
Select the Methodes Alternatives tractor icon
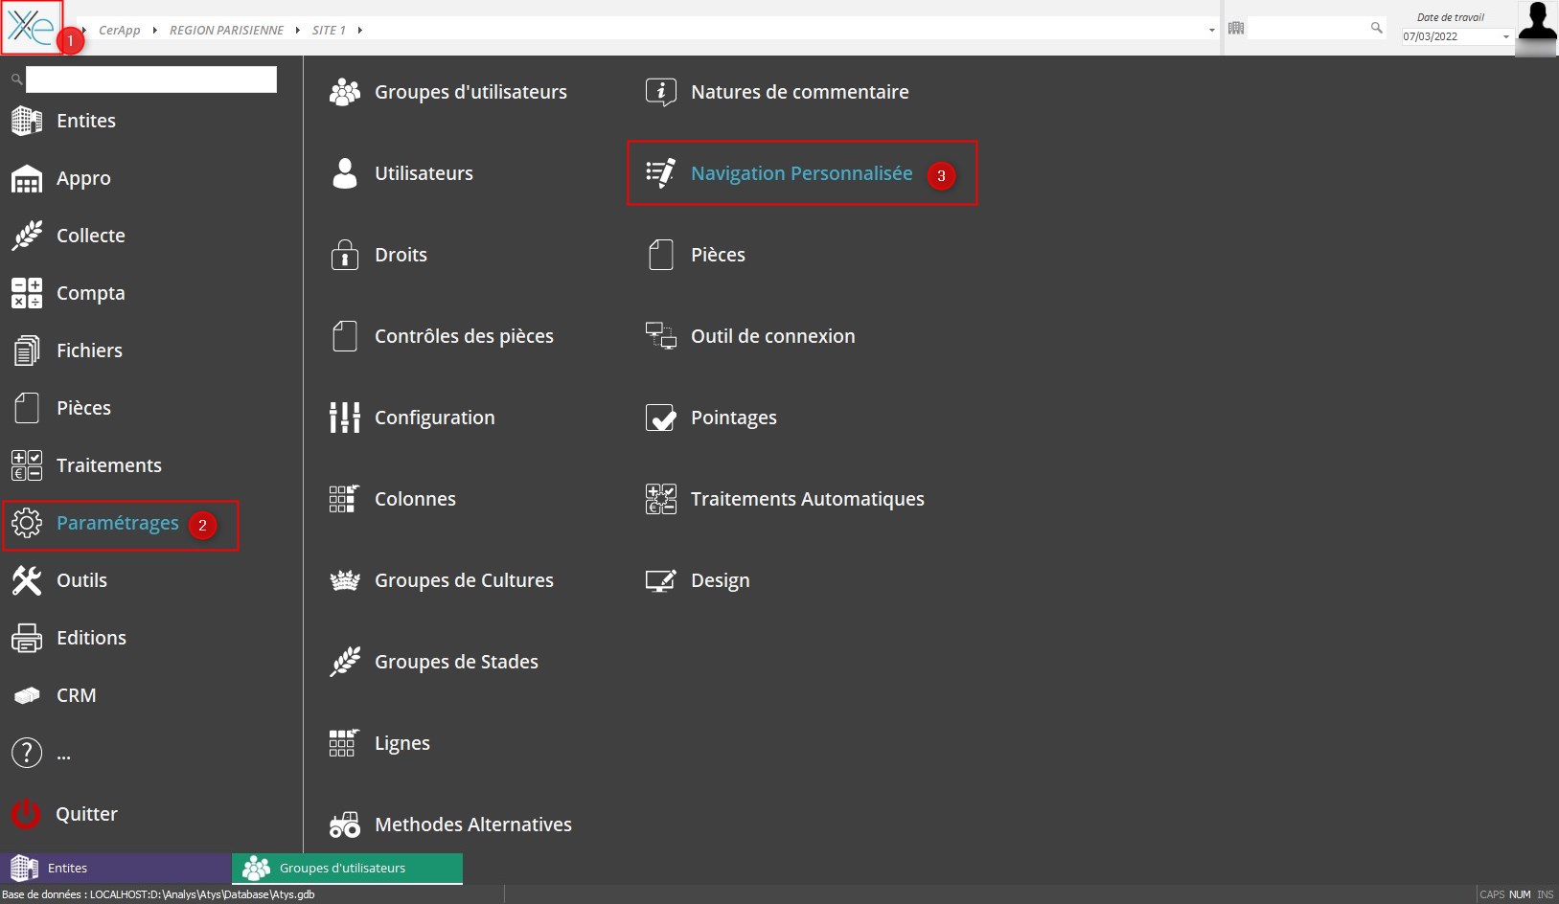344,825
